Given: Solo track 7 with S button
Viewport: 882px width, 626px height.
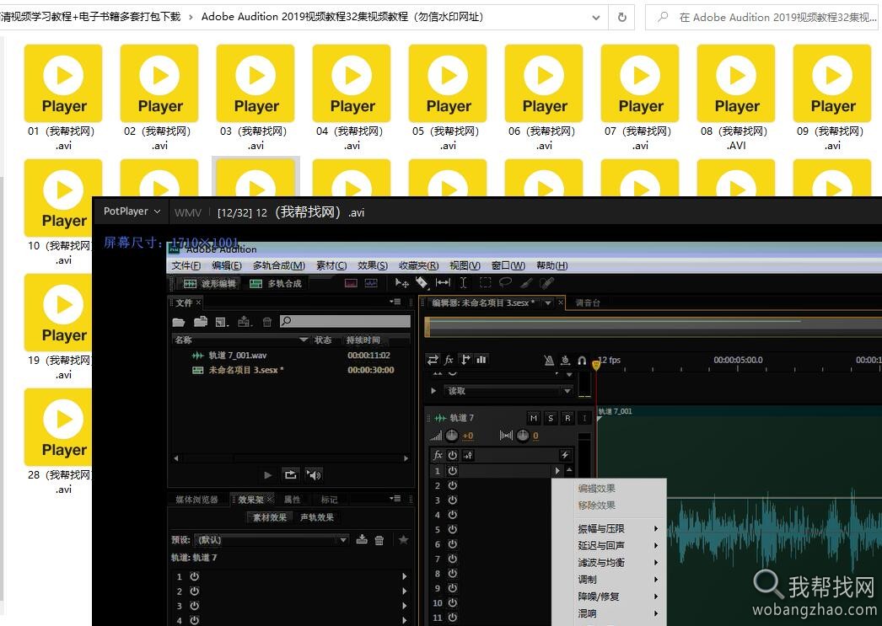Looking at the screenshot, I should 551,418.
